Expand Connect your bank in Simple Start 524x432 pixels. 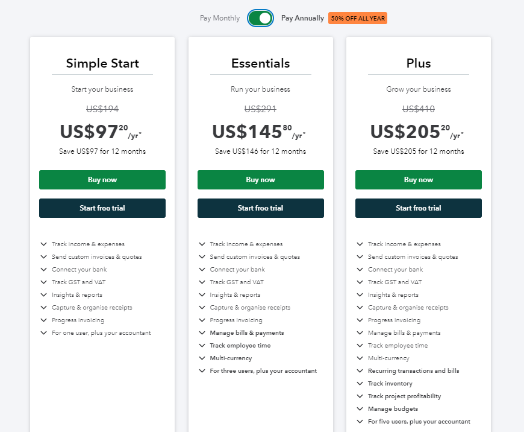44,270
